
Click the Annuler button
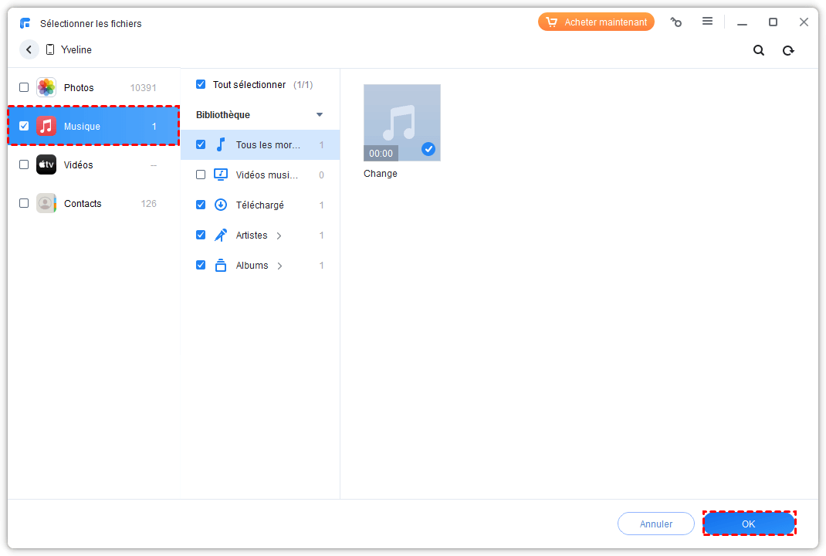click(x=655, y=524)
